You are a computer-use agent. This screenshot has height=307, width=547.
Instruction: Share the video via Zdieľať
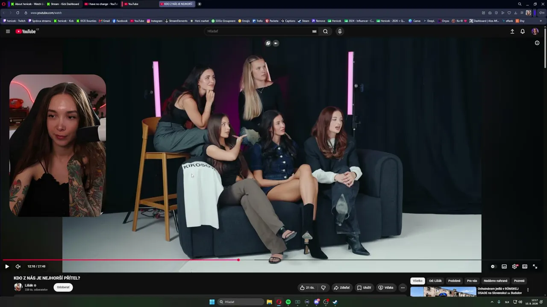click(341, 287)
